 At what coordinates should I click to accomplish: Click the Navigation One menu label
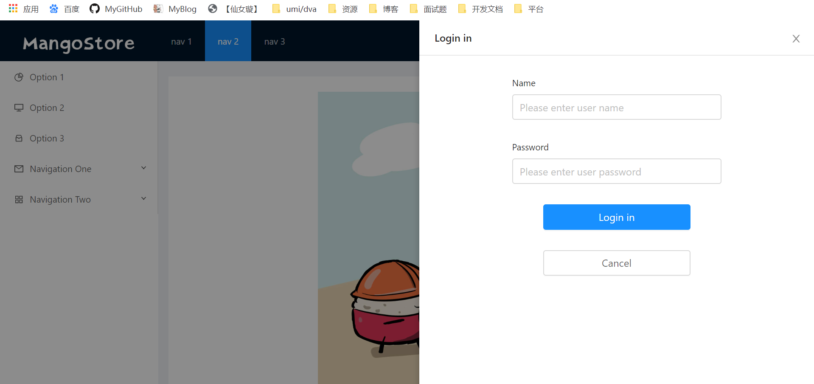tap(61, 169)
